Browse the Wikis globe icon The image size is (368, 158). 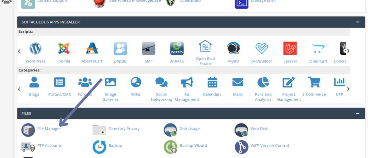[x=136, y=82]
